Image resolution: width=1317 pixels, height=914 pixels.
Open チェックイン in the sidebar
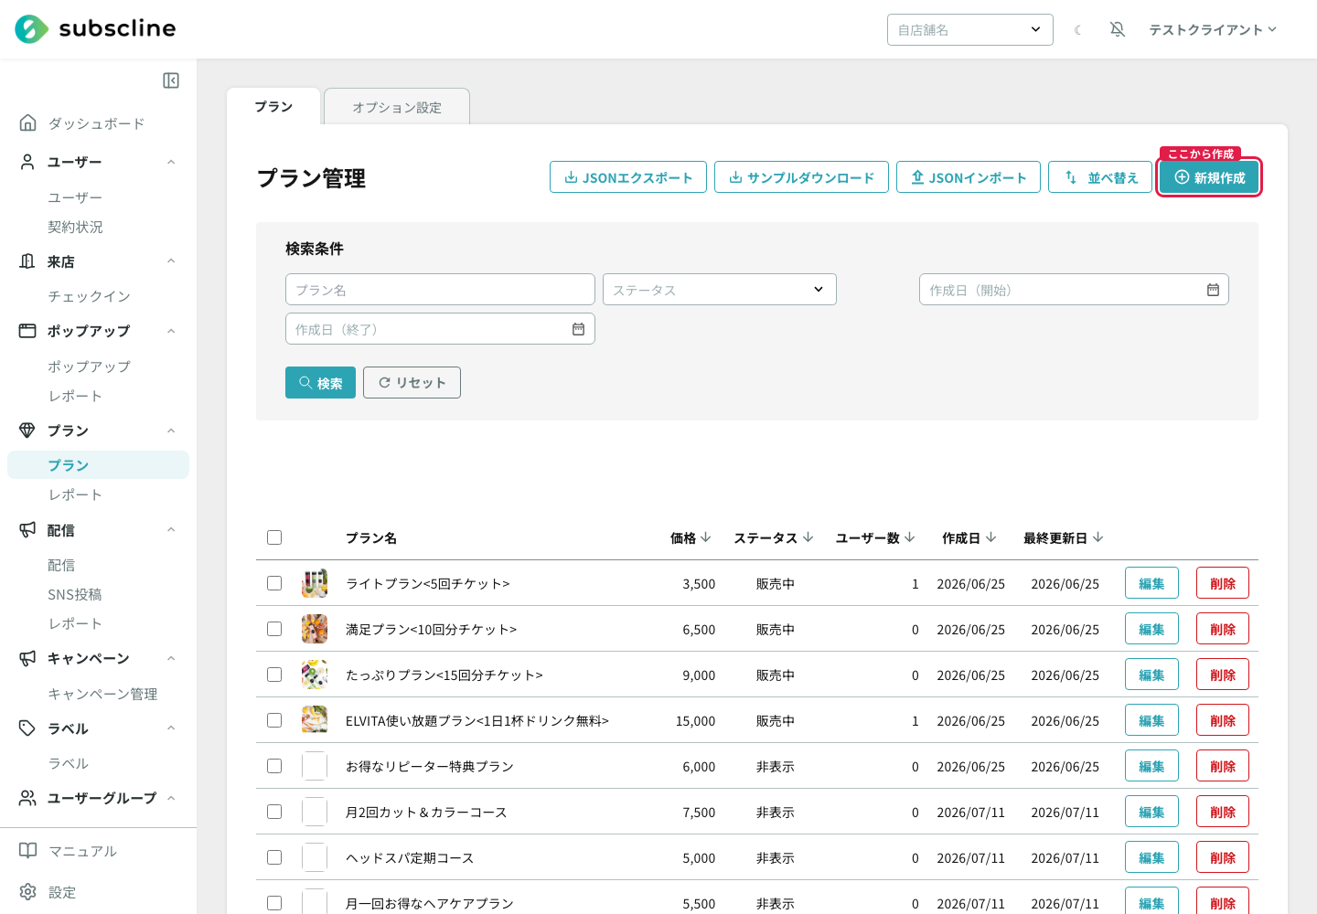[x=89, y=296]
